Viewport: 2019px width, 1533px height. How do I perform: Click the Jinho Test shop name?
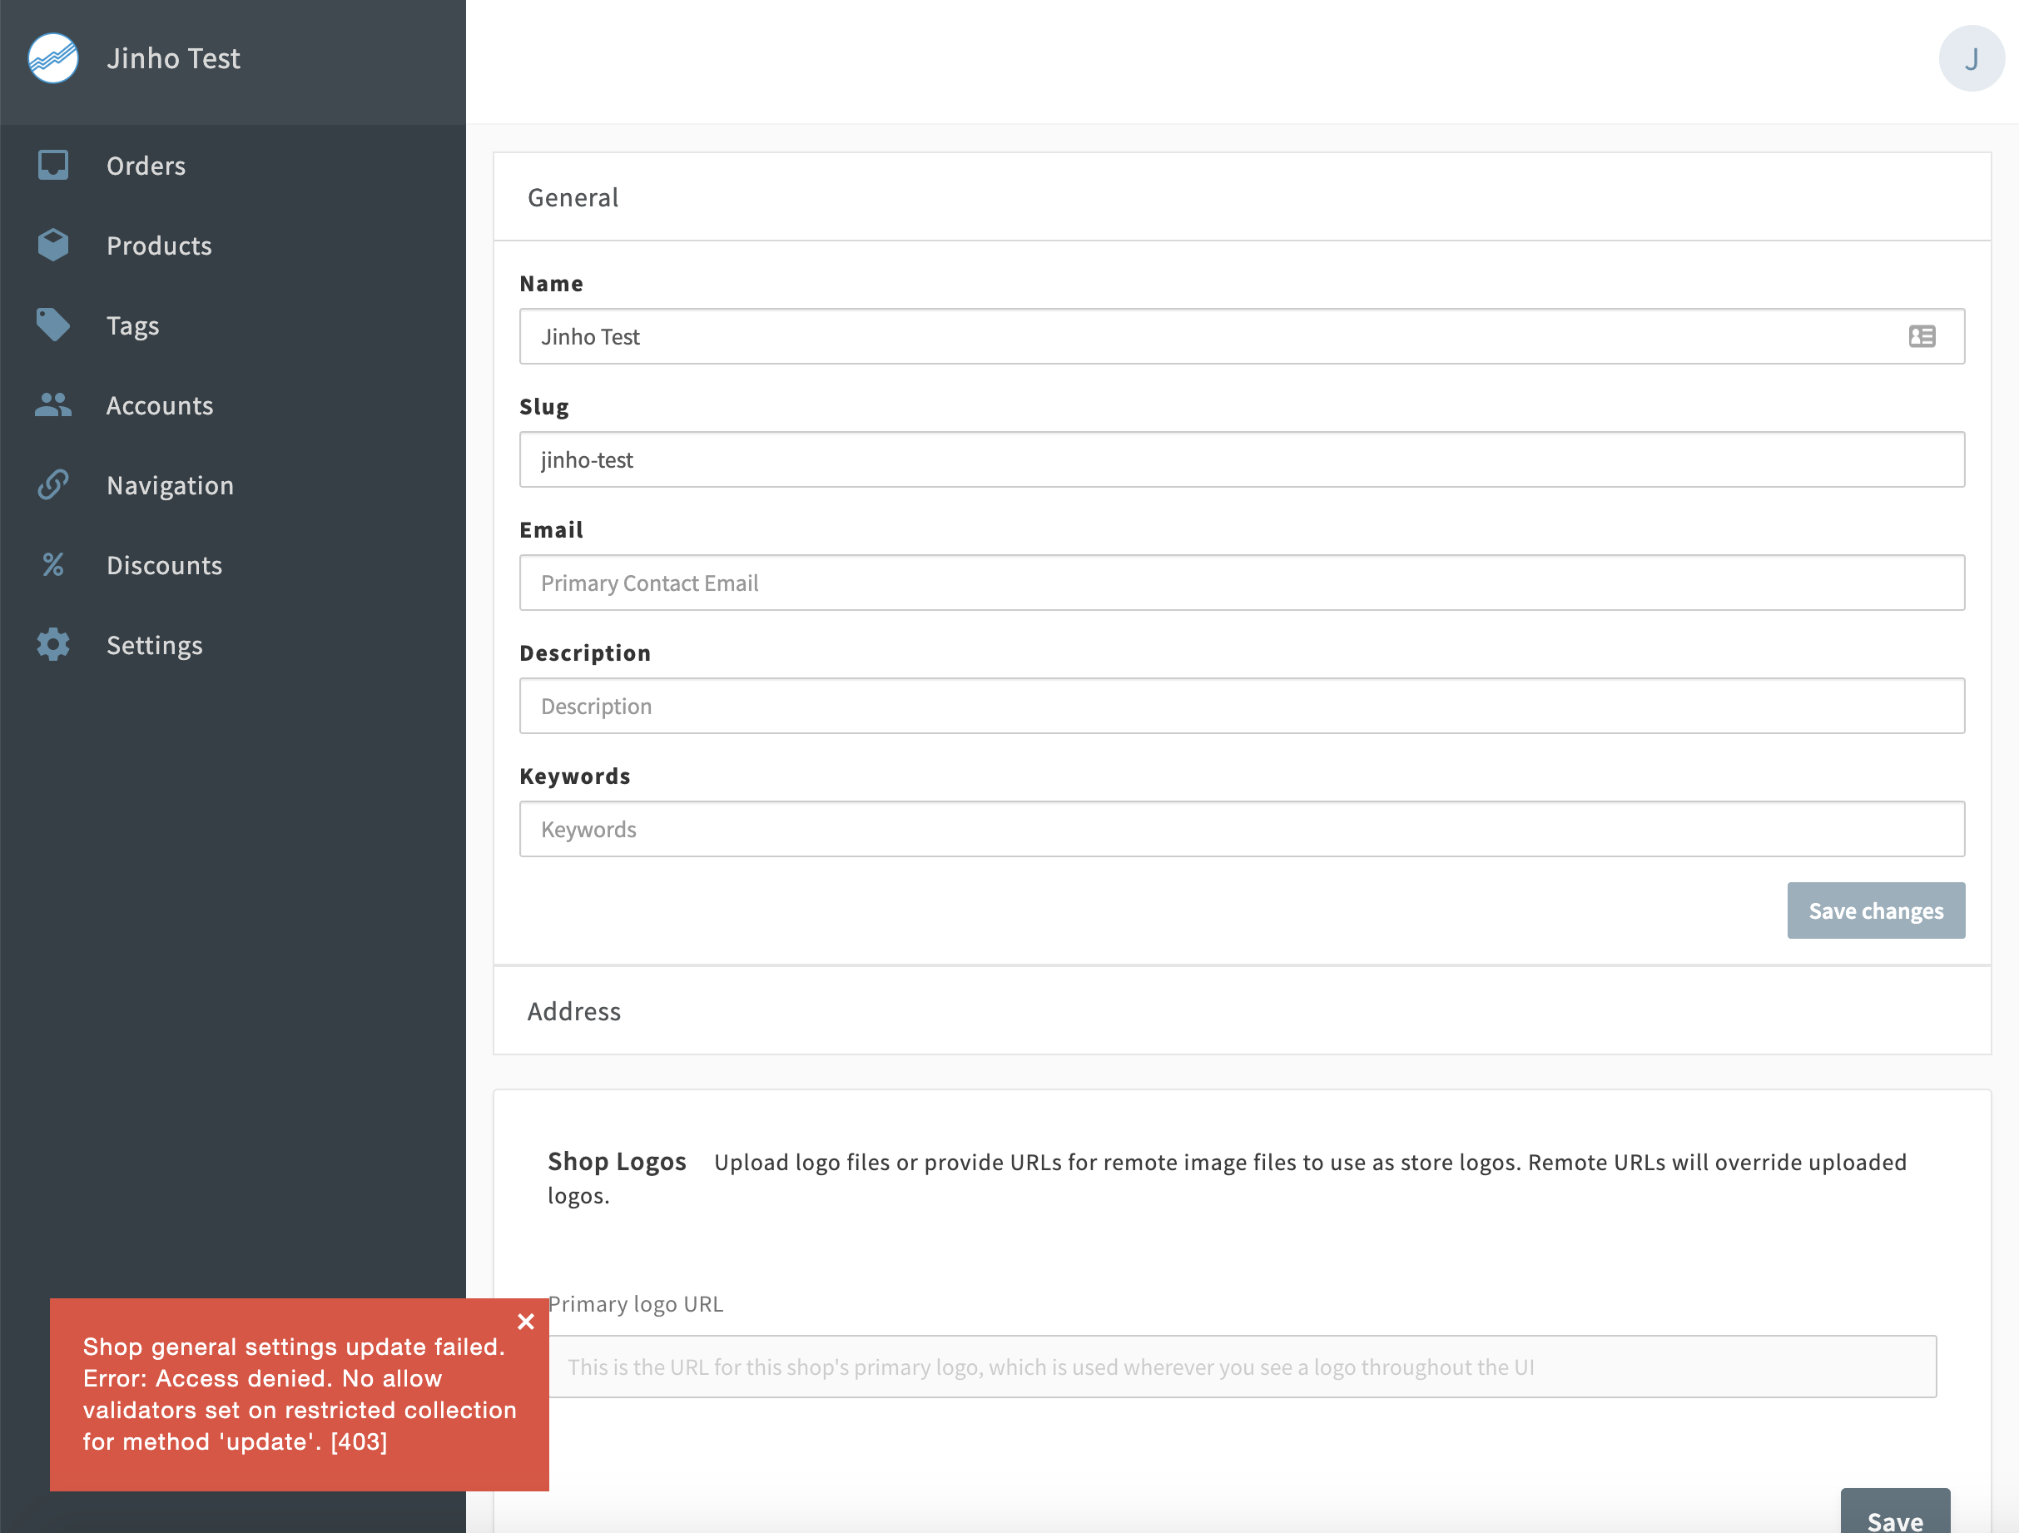tap(173, 57)
